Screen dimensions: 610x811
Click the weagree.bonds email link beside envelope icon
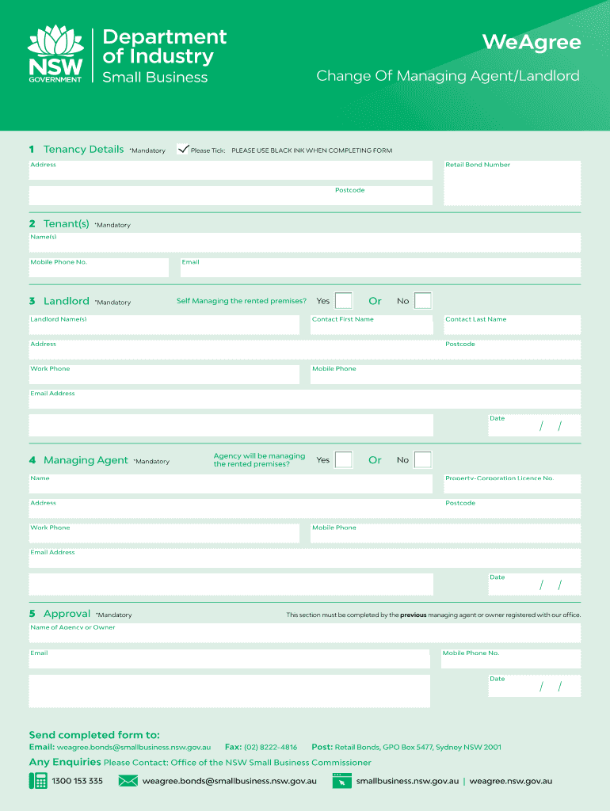pyautogui.click(x=229, y=781)
